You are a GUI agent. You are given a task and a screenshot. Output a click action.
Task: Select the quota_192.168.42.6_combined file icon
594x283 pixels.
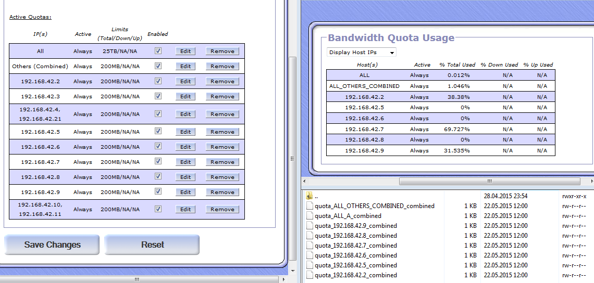point(310,255)
